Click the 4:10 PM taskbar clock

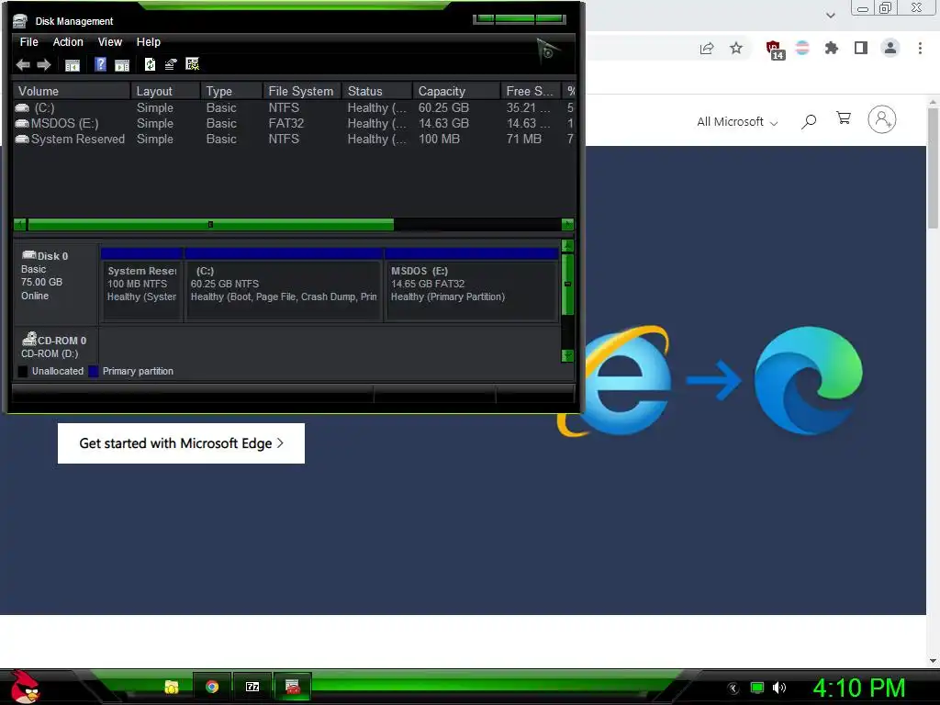pos(858,688)
